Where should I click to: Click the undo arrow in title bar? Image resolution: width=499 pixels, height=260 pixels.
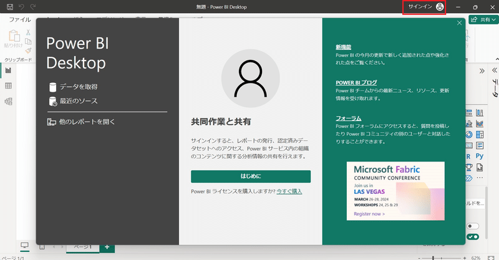[x=21, y=7]
